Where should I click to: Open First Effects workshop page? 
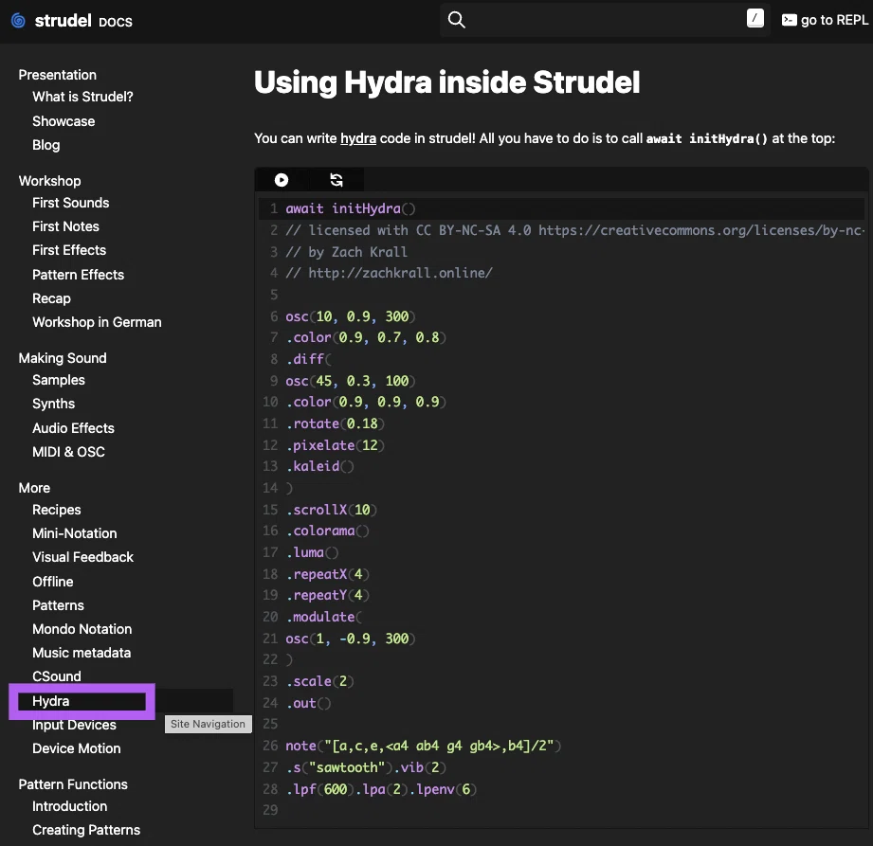pos(69,250)
